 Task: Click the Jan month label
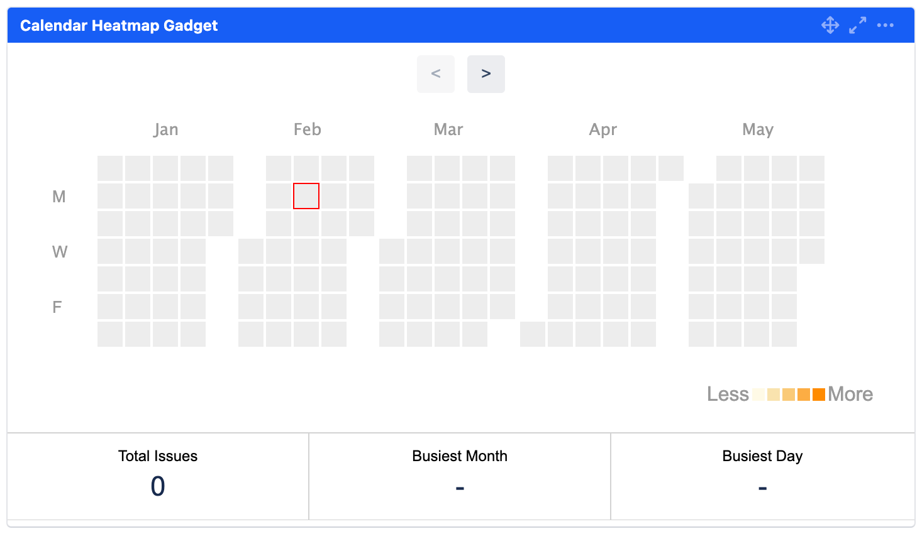pos(166,129)
